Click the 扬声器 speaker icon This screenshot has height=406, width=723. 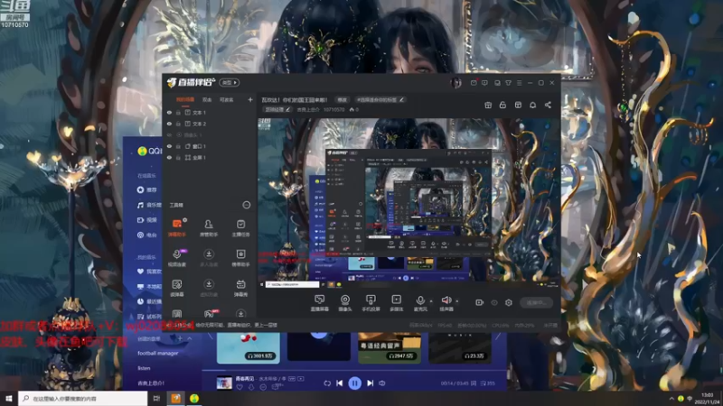click(446, 300)
